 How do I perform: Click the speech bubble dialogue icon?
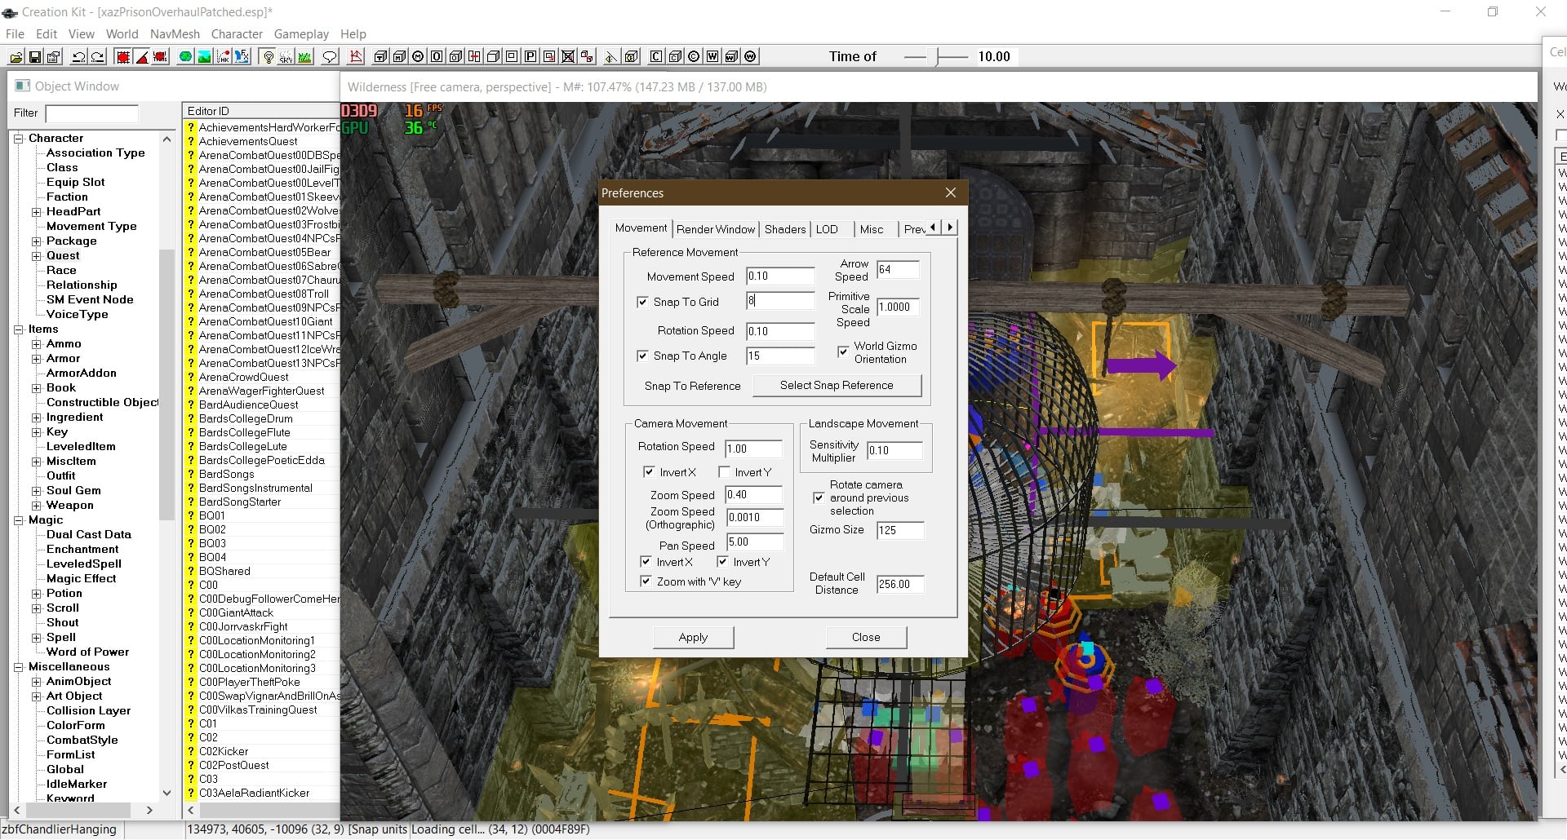click(330, 56)
